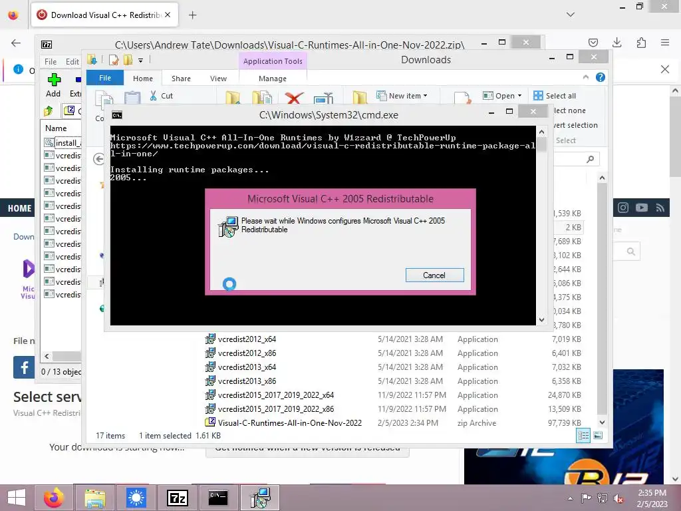Select the Visual-C-Runtimes-All-in-One-Nov-2022 zip archive
This screenshot has width=681, height=511.
[289, 423]
